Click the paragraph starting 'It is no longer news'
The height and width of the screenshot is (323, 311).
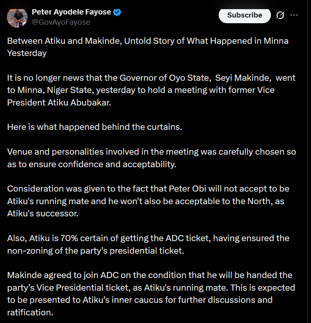[151, 91]
